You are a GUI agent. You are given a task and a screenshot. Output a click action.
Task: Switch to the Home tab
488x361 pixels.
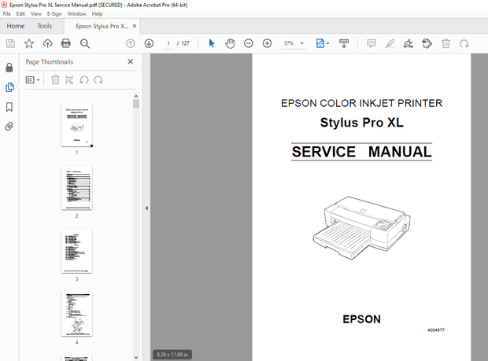(x=16, y=26)
